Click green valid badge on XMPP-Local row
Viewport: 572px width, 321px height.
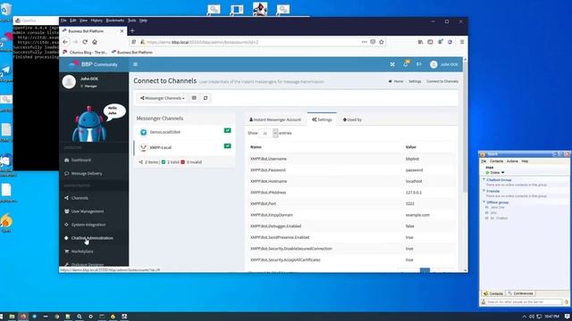227,146
